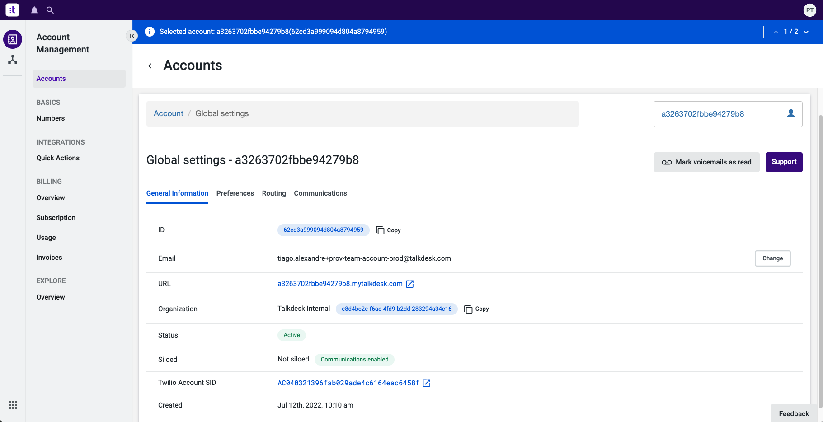Open Explore Overview in sidebar
823x422 pixels.
pyautogui.click(x=51, y=297)
